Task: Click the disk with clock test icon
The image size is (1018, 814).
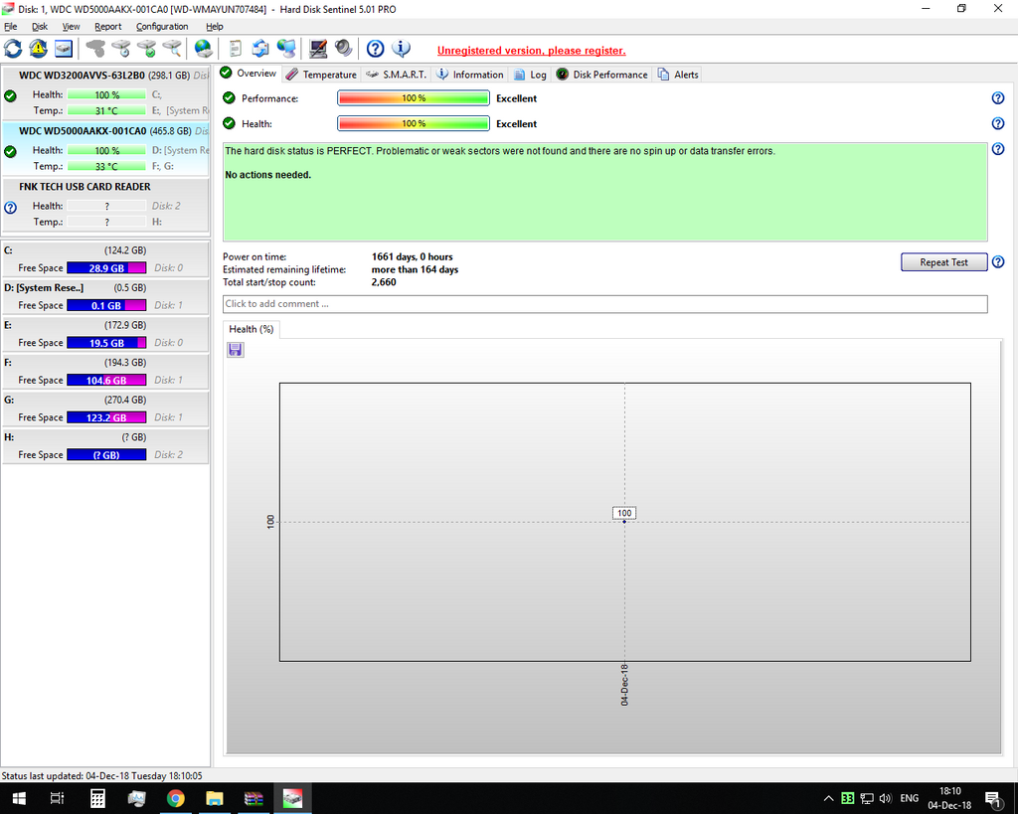Action: point(121,49)
